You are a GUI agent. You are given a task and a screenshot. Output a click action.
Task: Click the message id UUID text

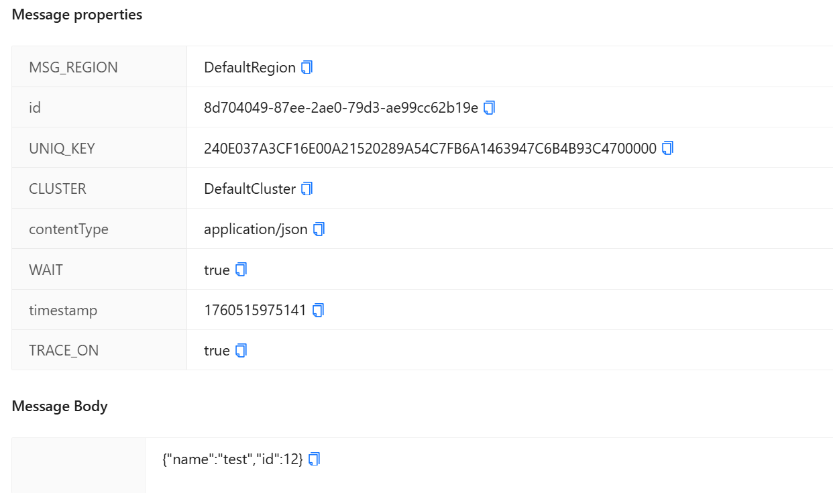341,107
